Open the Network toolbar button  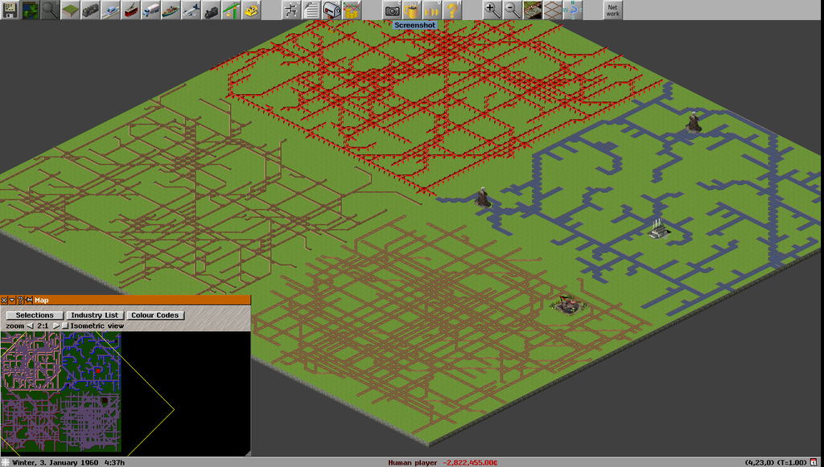click(612, 10)
